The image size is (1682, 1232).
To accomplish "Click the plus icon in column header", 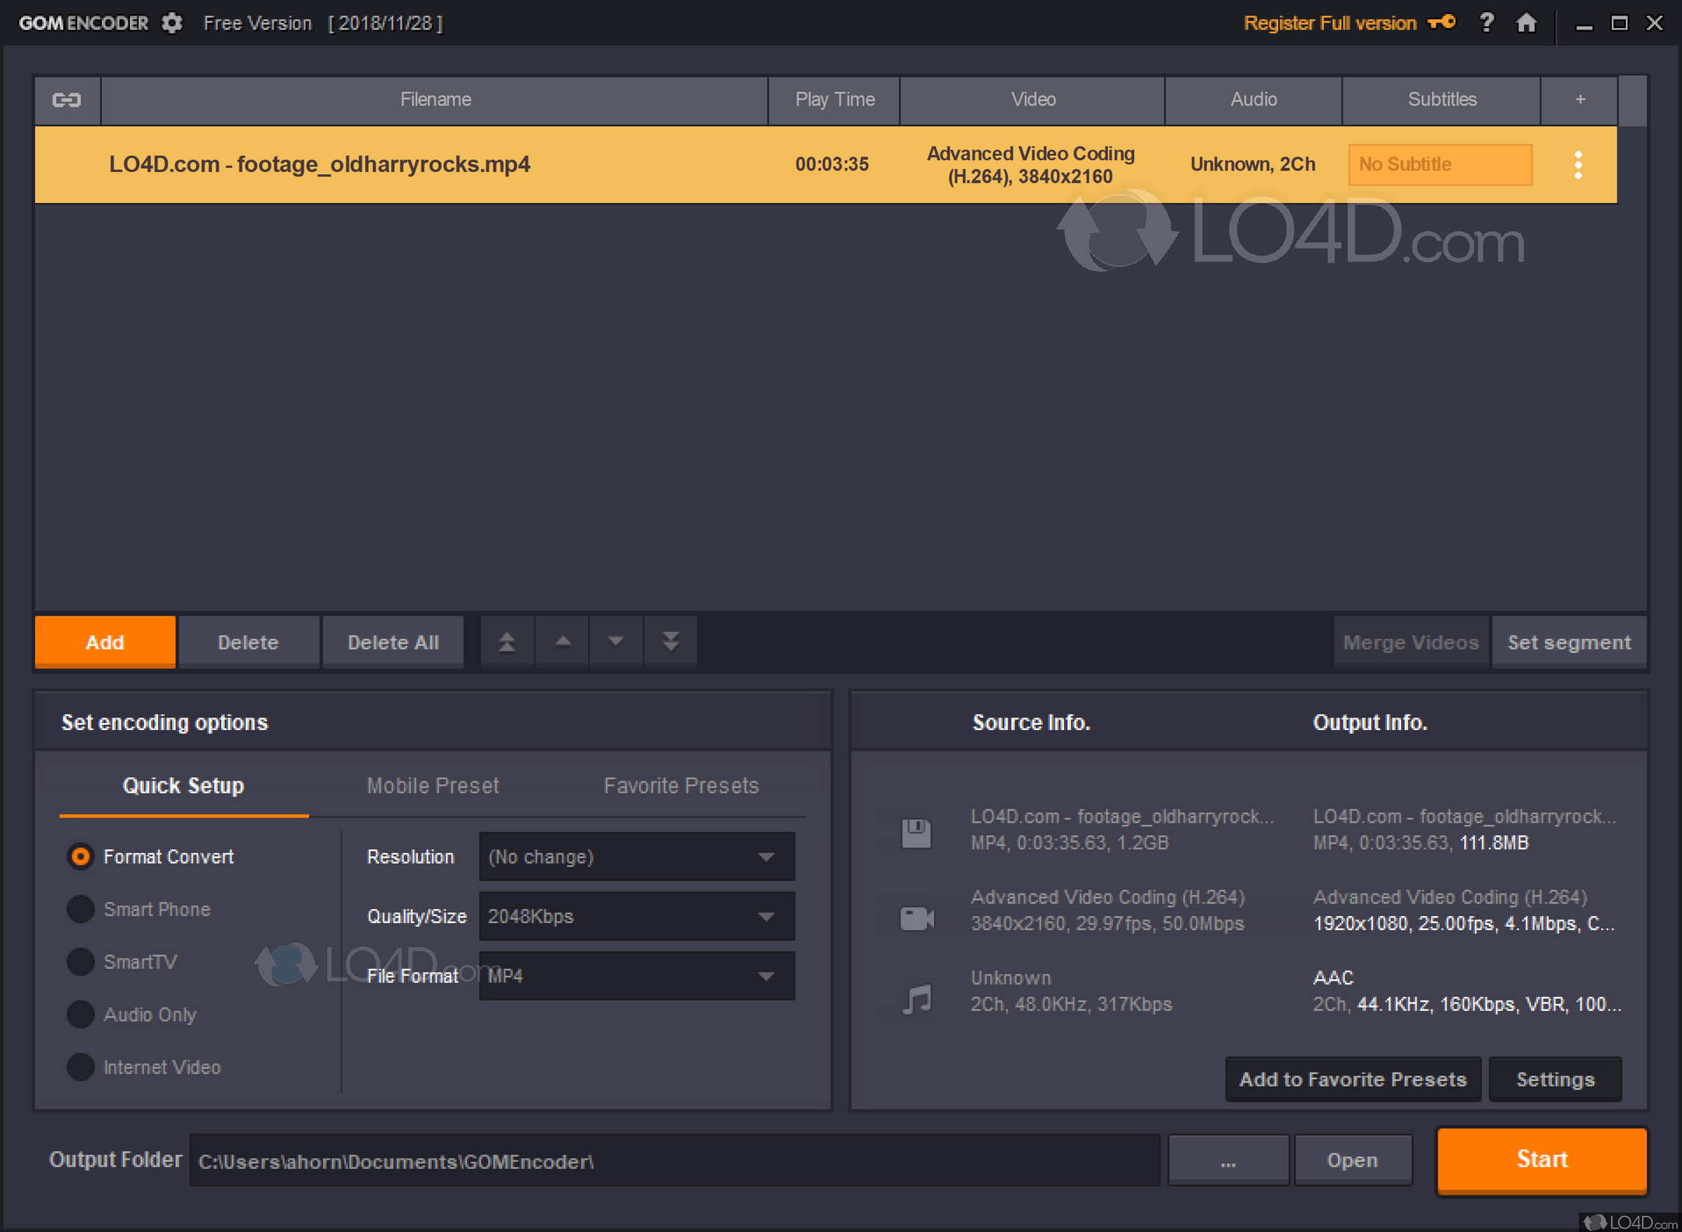I will 1579,99.
